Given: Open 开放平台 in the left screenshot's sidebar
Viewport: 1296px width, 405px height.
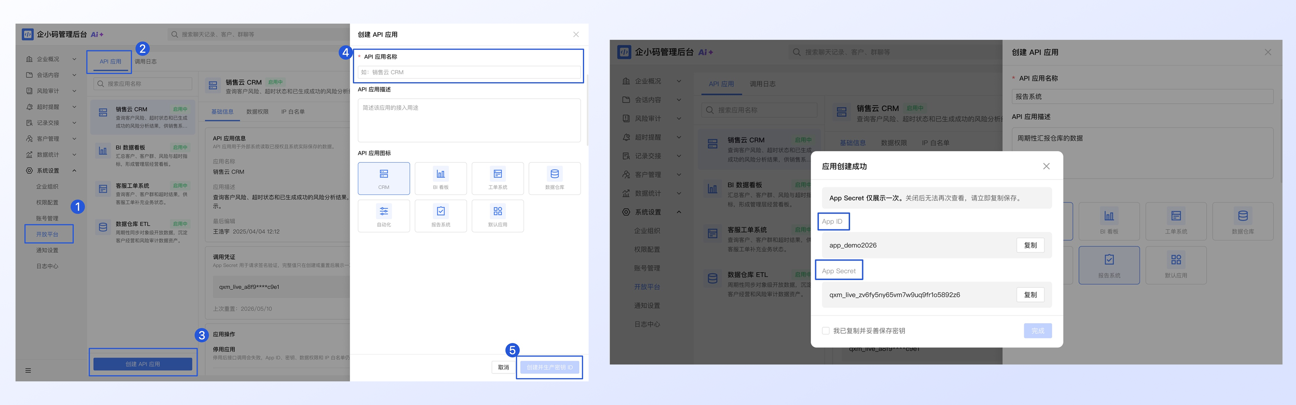Looking at the screenshot, I should coord(47,235).
